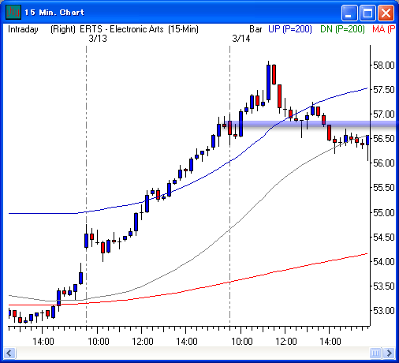The width and height of the screenshot is (399, 363).
Task: Click the 14:00 time label under 3/13
Action: [x=187, y=342]
